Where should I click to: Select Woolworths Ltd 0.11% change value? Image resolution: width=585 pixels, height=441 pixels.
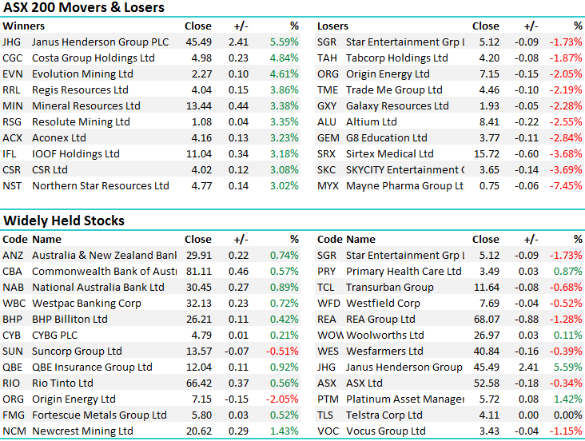pos(567,335)
